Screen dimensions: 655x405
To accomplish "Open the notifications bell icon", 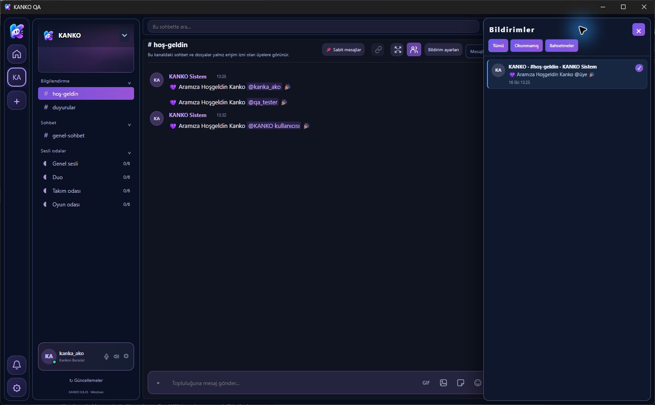I will 17,365.
